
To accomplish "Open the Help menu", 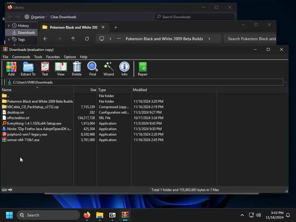I will click(x=84, y=57).
